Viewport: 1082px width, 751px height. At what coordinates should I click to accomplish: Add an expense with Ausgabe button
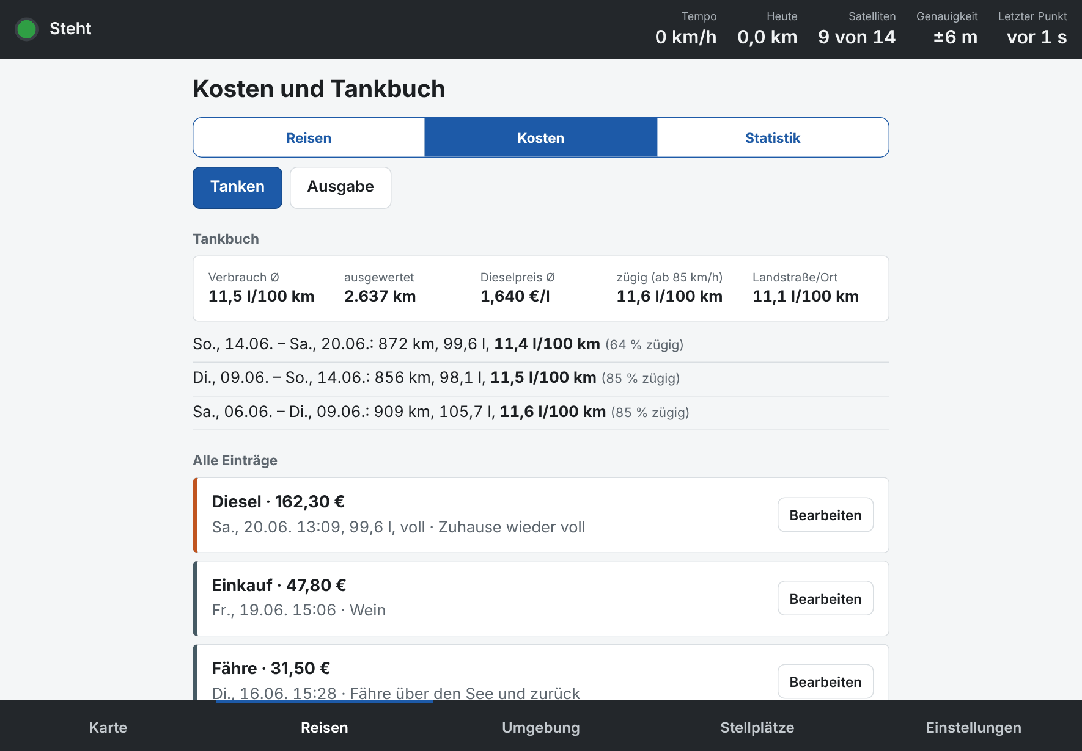tap(340, 187)
